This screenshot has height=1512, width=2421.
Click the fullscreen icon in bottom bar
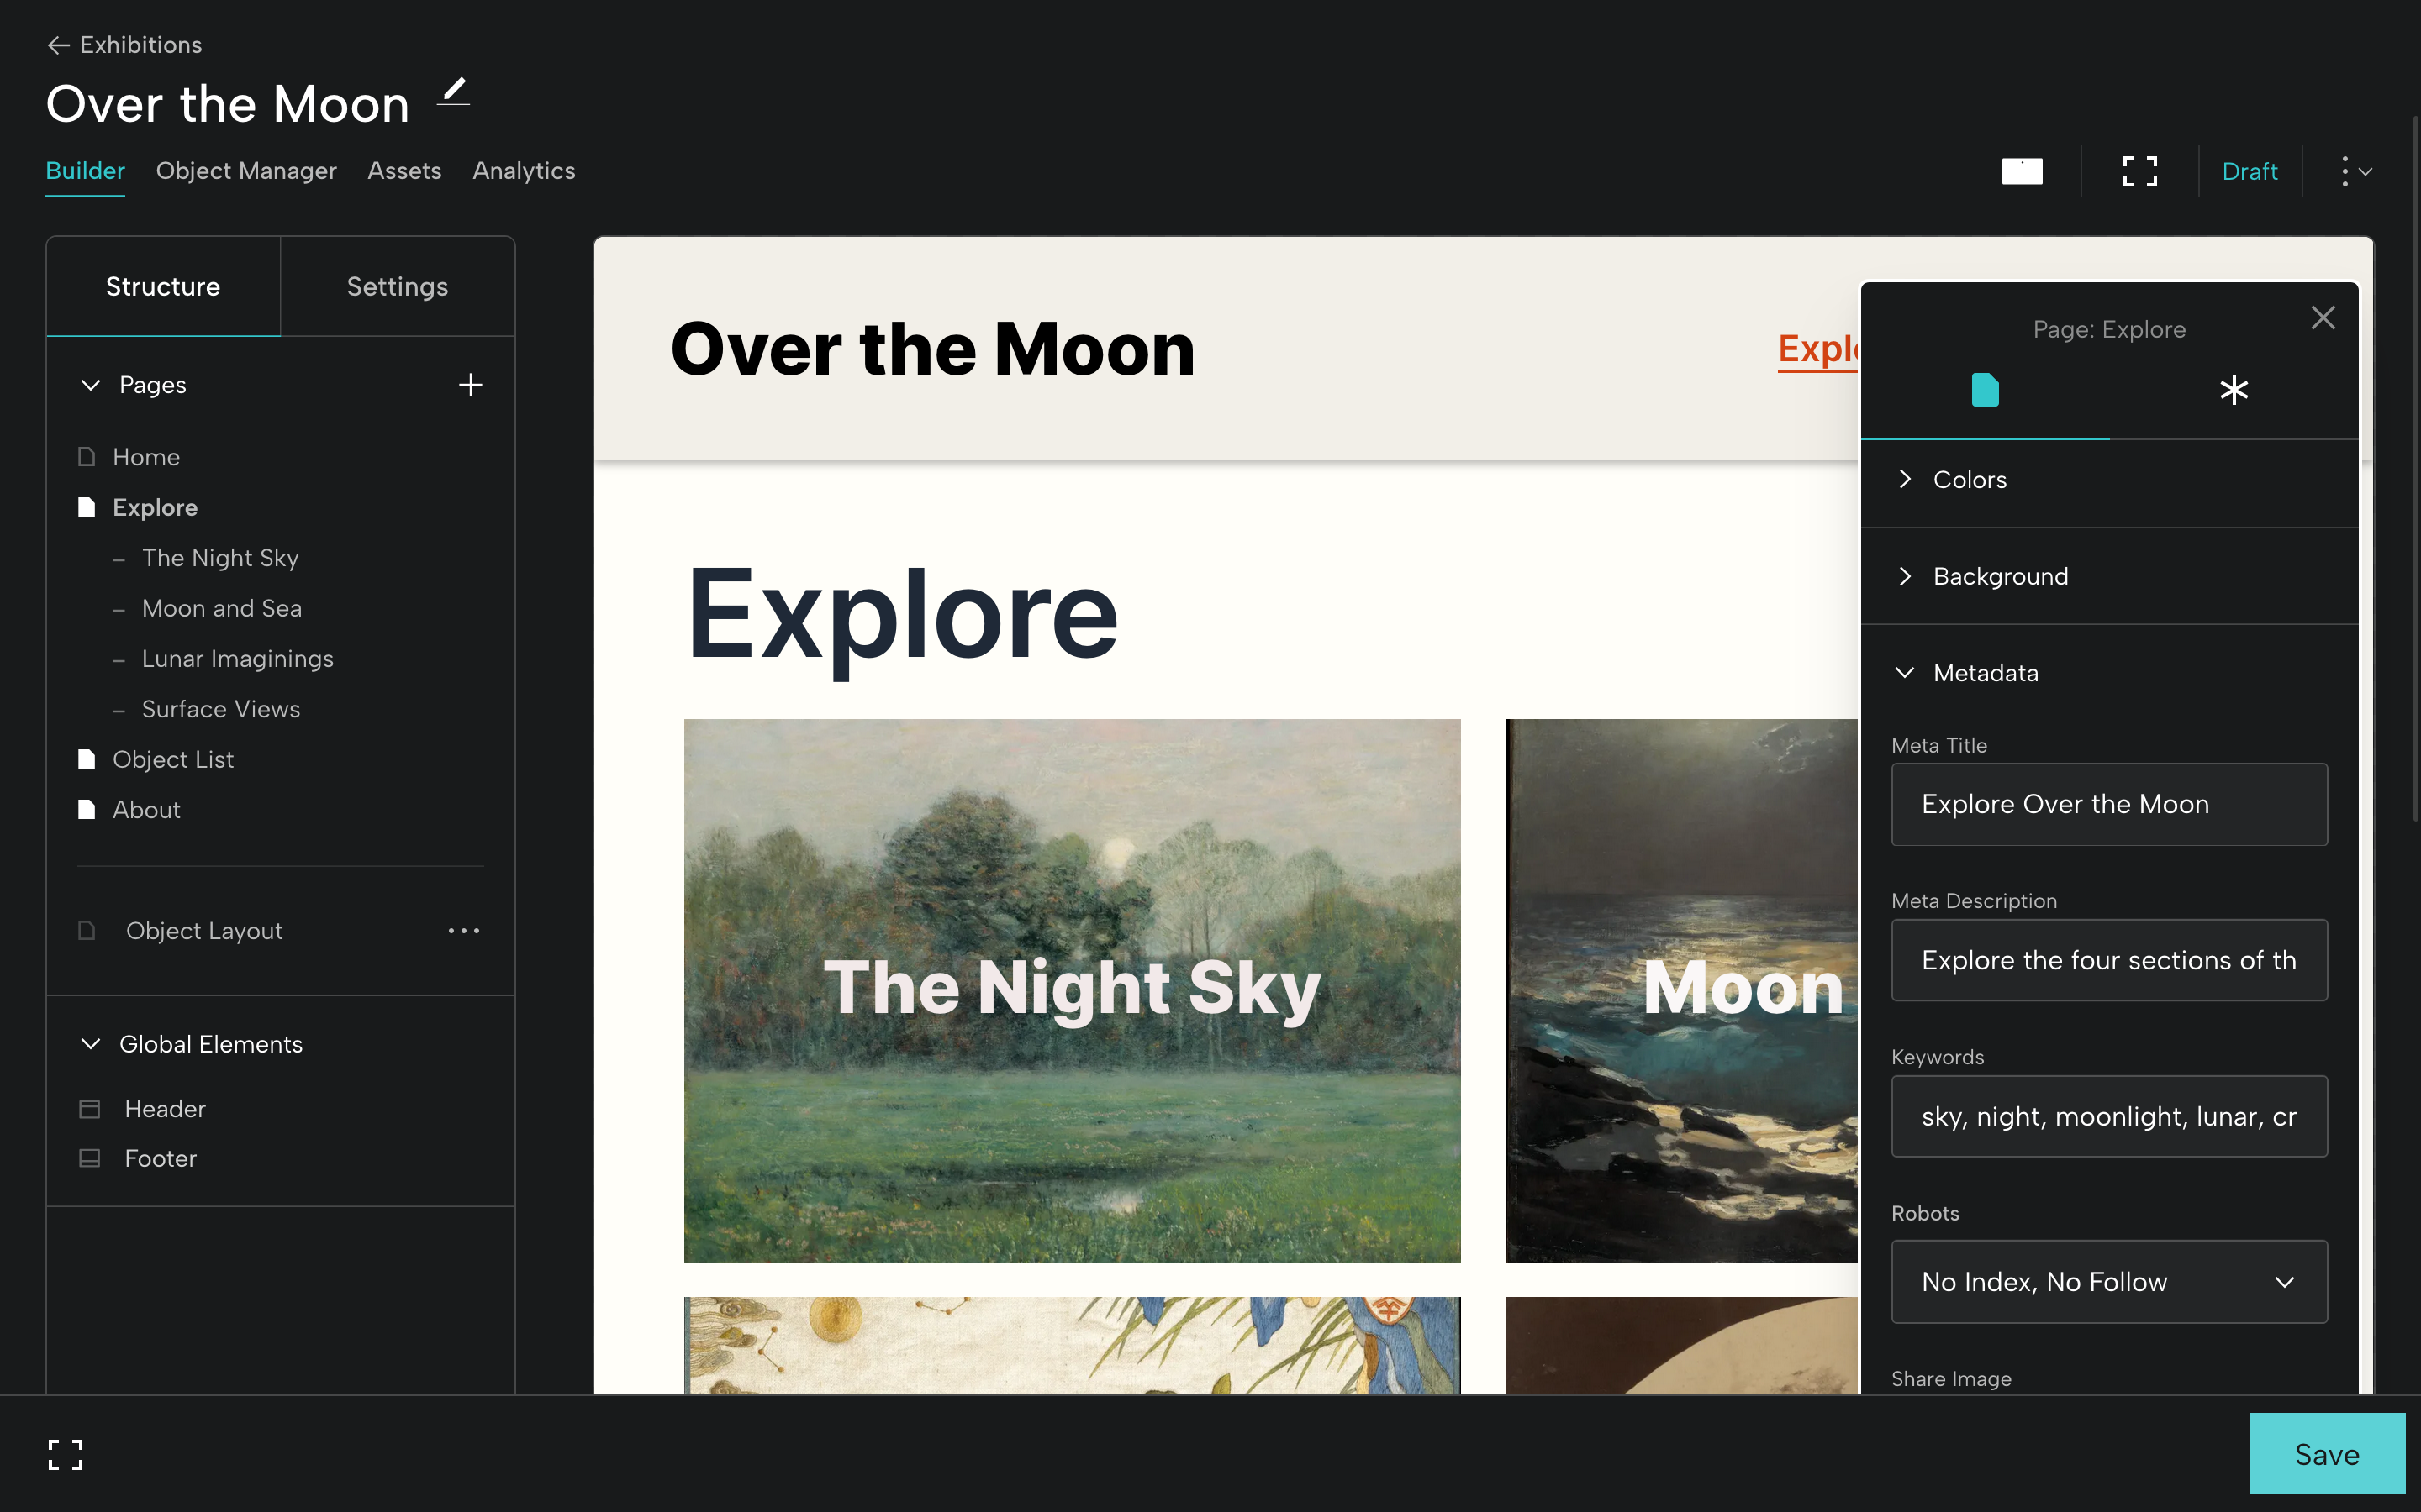tap(66, 1455)
